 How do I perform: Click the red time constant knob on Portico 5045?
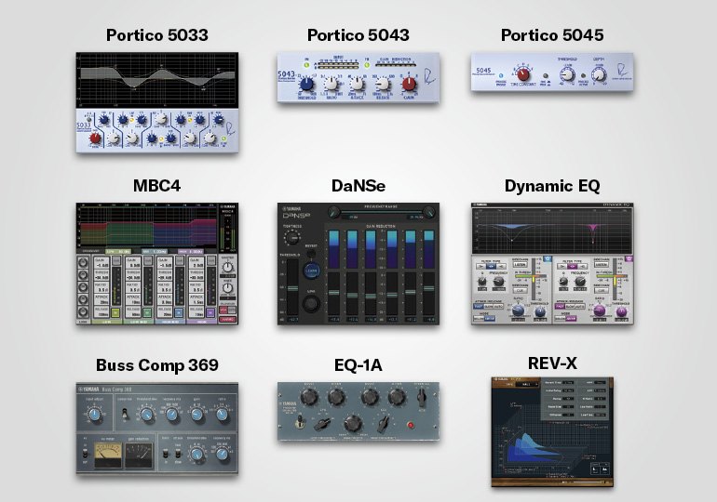[524, 74]
